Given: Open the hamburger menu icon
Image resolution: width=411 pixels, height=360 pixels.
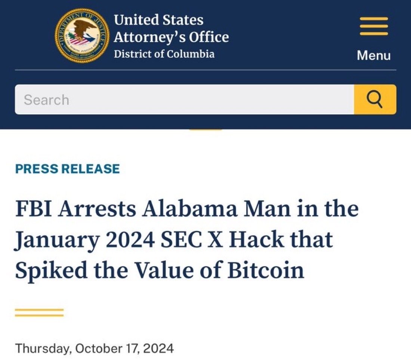Looking at the screenshot, I should pos(374,26).
